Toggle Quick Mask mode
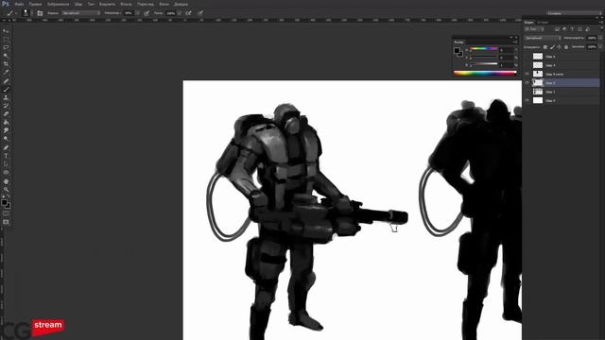This screenshot has width=605, height=340. (x=6, y=213)
